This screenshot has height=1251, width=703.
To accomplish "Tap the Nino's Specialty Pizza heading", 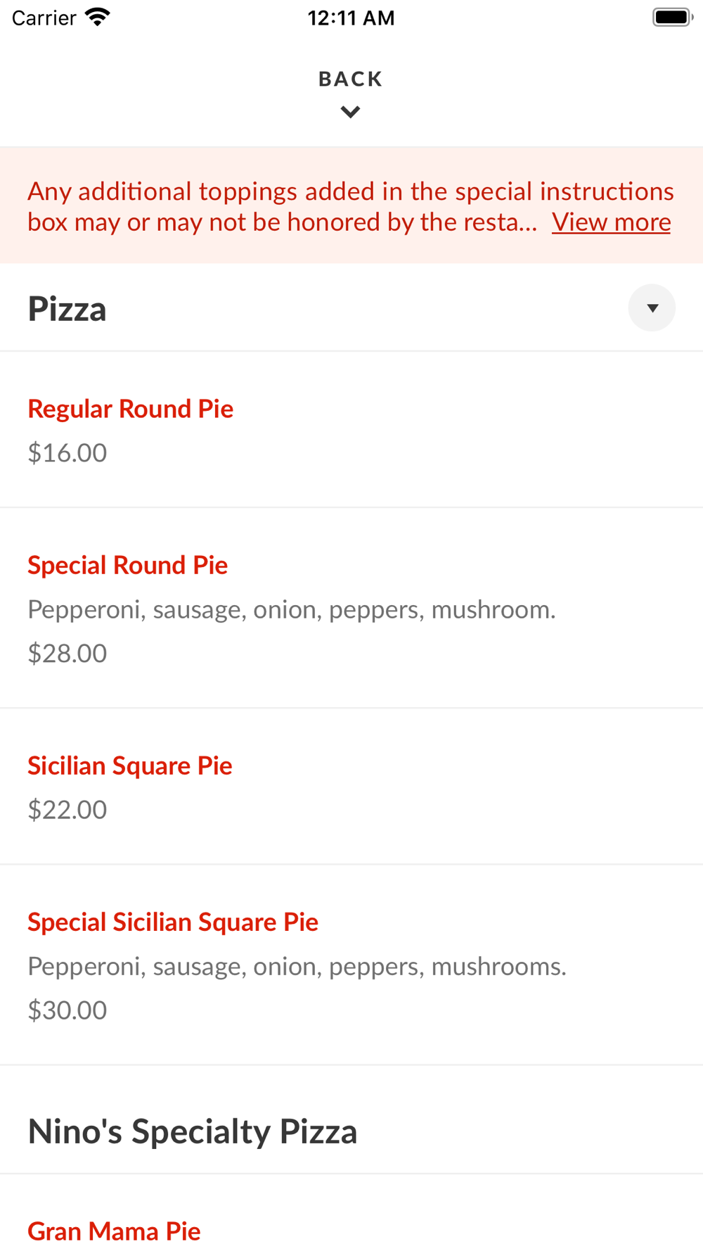I will click(x=192, y=1131).
